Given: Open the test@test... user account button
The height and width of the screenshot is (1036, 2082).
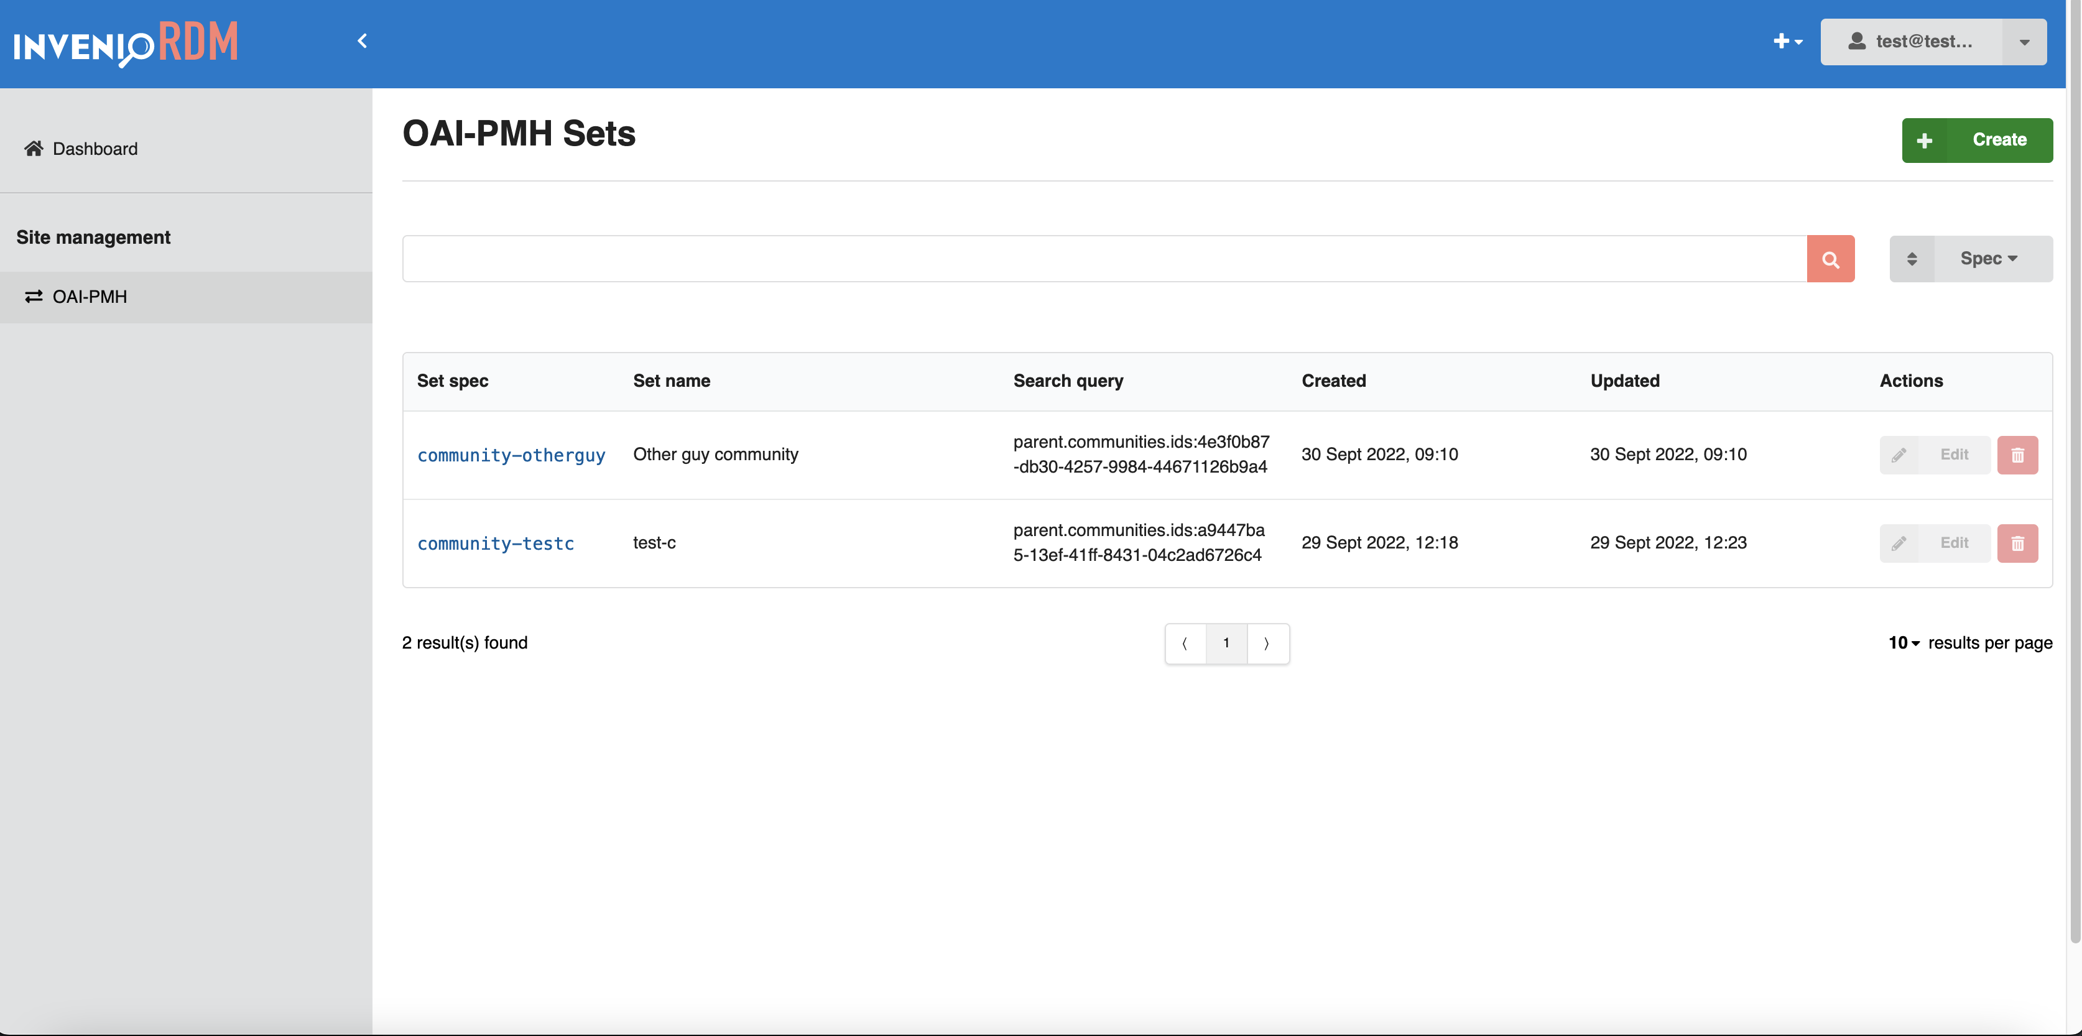Looking at the screenshot, I should point(1912,41).
